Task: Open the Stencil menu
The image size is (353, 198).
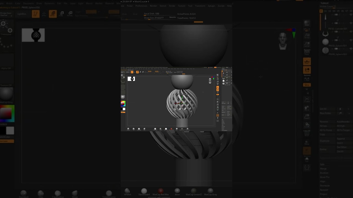Action: [x=163, y=6]
